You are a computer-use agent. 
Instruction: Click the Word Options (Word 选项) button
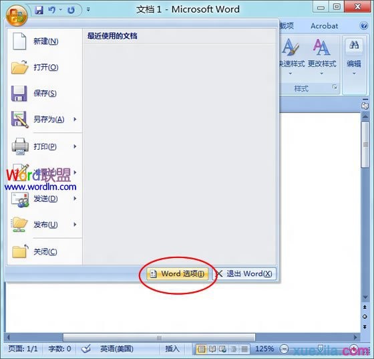tap(178, 273)
